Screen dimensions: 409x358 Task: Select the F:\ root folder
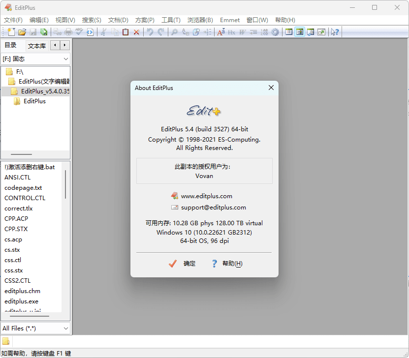(20, 72)
